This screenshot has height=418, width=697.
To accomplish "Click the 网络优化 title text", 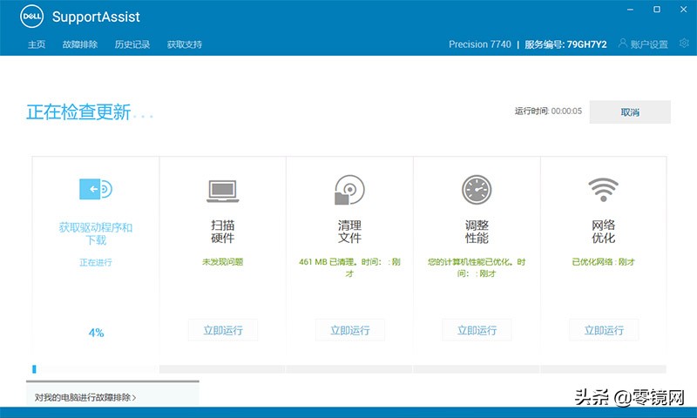I will click(603, 232).
